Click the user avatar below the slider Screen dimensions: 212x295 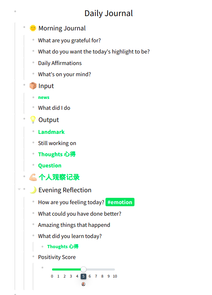[x=83, y=284]
